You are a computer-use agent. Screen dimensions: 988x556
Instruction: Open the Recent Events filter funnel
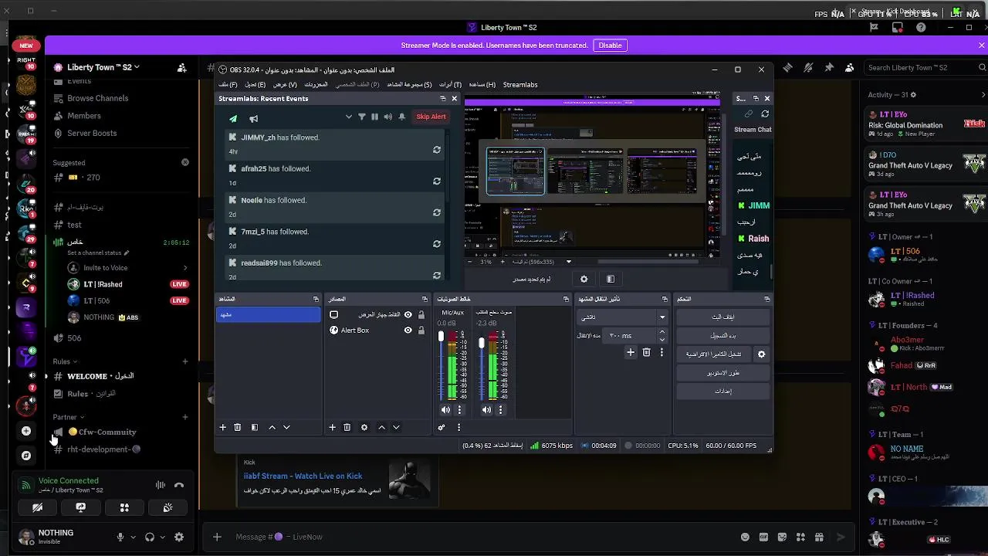(361, 117)
